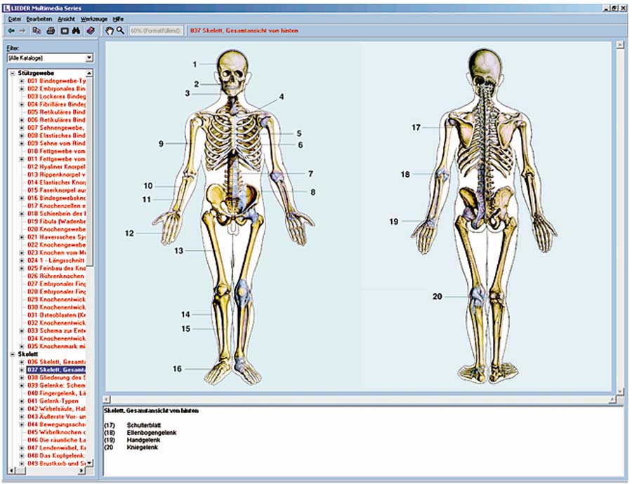Select tree entry 040 Fingergelenk
Screen dimensions: 632x484
[56, 394]
